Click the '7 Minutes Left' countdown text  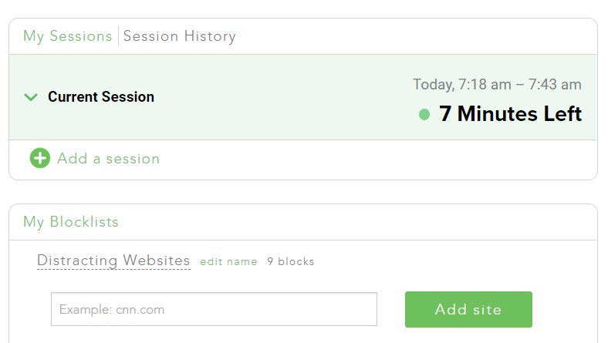510,114
